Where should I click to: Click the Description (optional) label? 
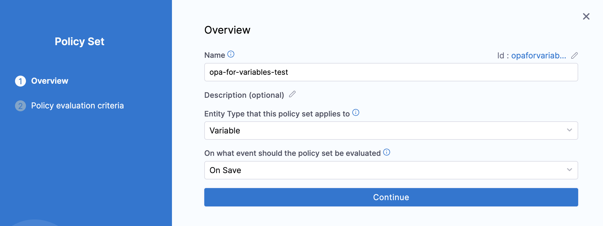[x=244, y=95]
